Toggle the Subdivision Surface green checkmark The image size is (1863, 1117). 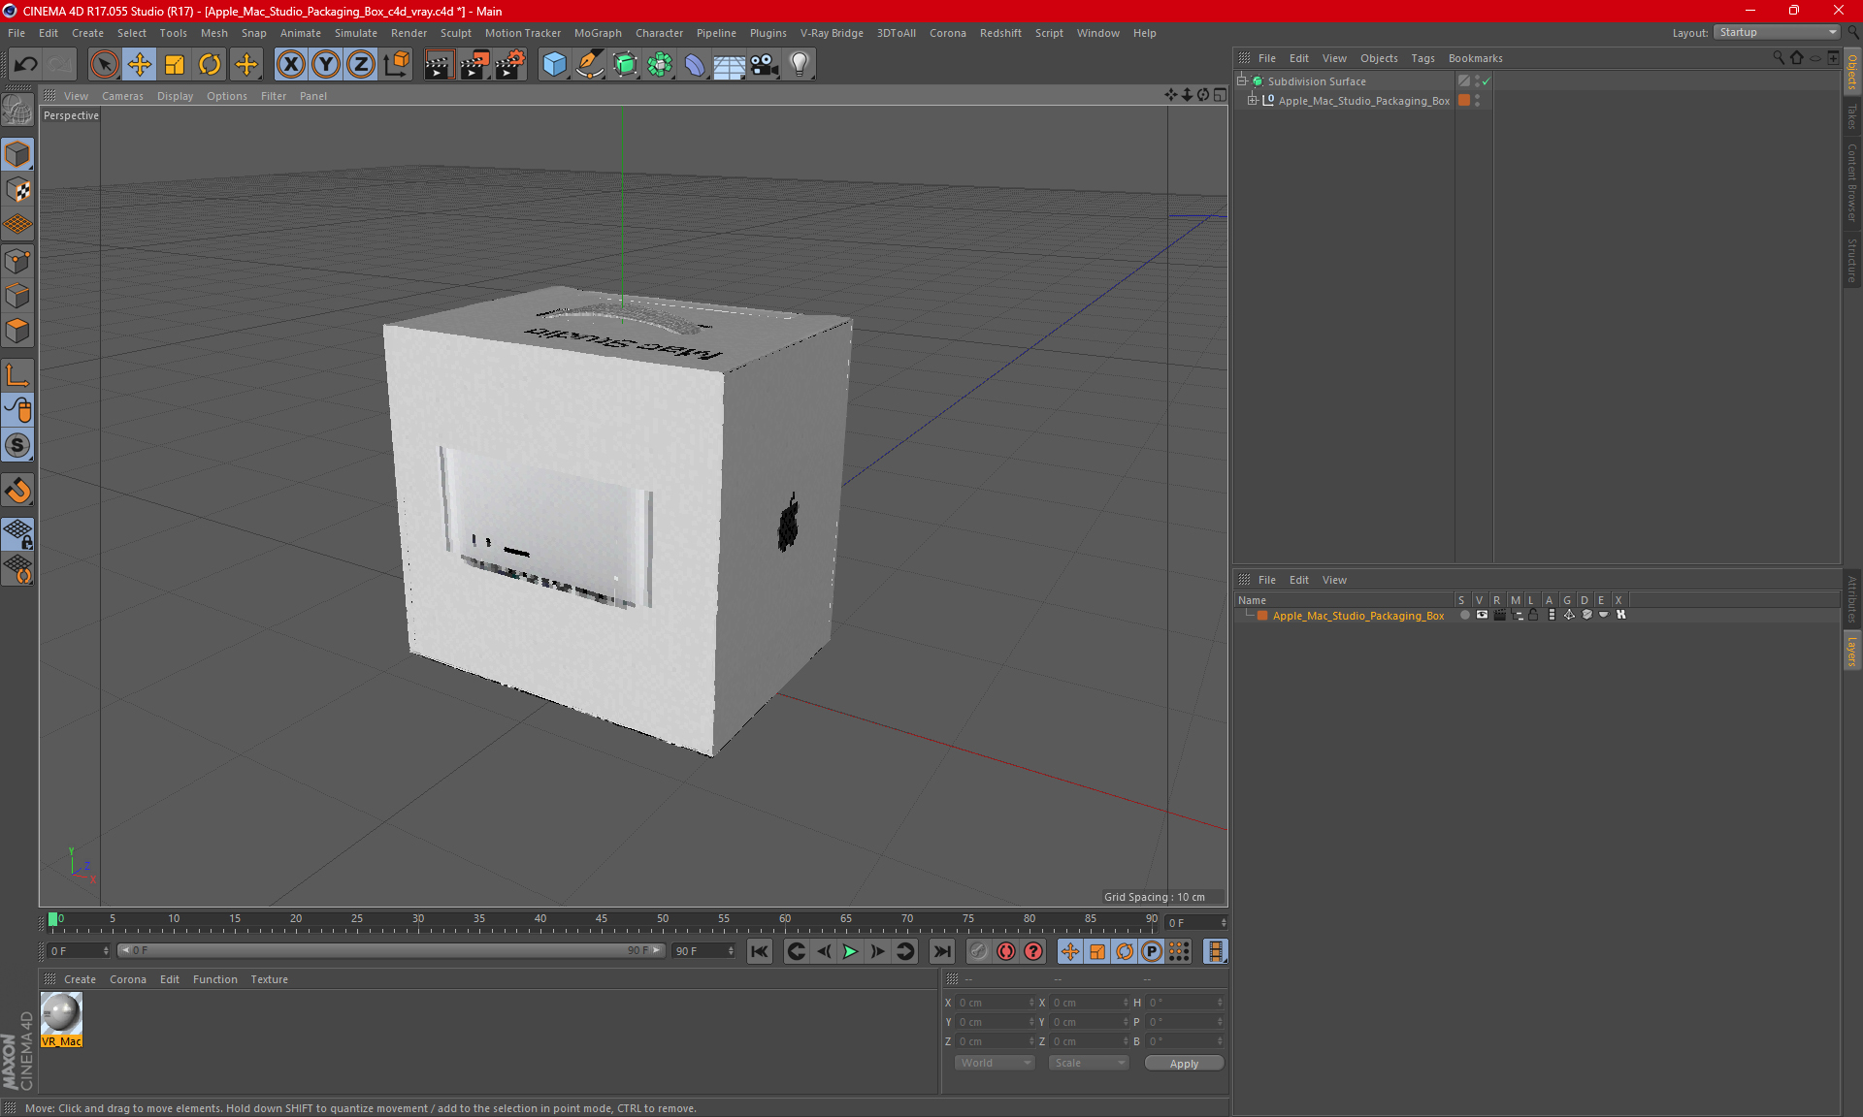[1486, 81]
